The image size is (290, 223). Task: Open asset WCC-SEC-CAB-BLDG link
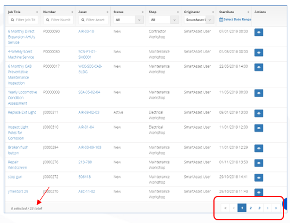click(90, 69)
